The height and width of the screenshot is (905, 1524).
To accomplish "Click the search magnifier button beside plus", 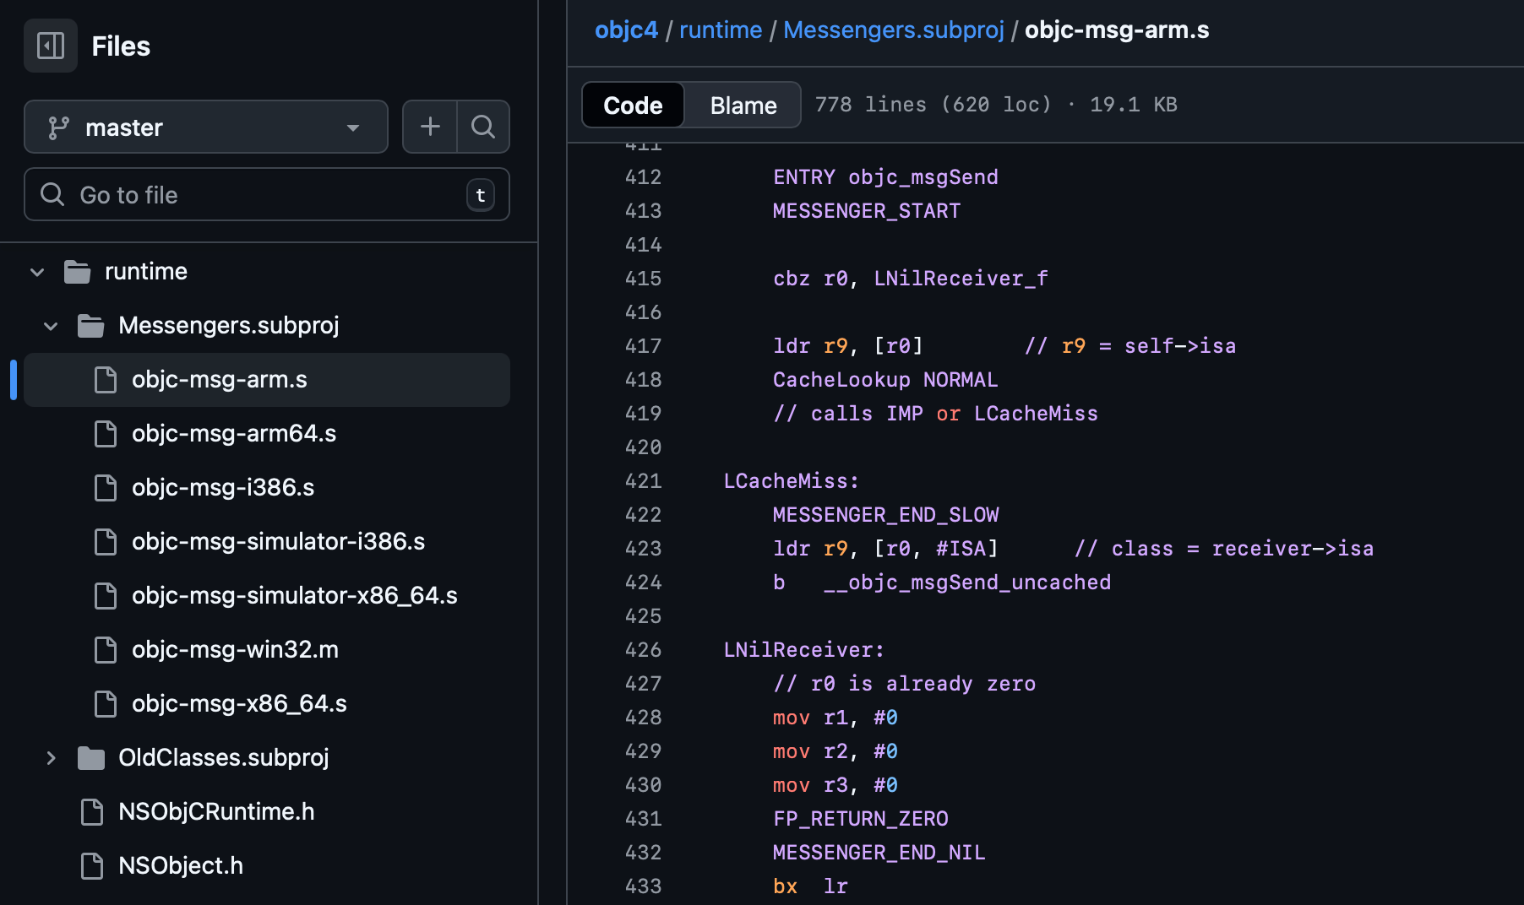I will pos(483,127).
